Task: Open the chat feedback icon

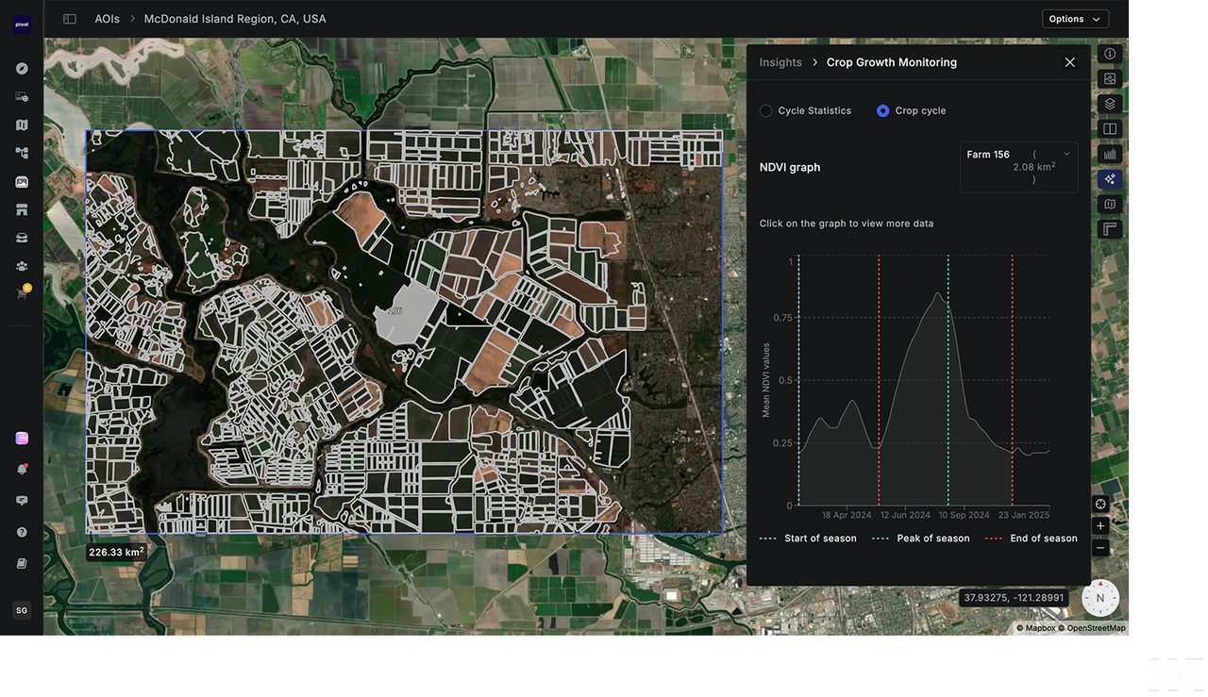Action: [x=22, y=501]
